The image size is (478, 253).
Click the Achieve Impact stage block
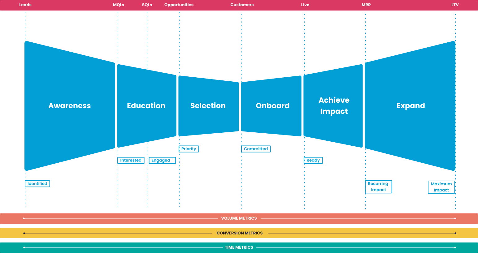334,106
